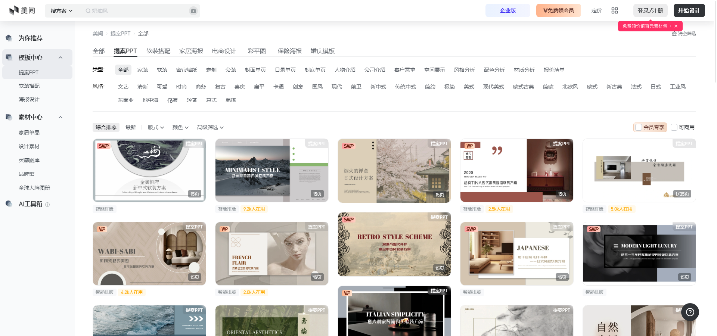Click the 开始设计 button
Viewport: 717px width, 336px height.
tap(689, 10)
